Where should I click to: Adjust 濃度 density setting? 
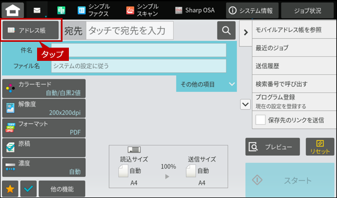pos(44,167)
